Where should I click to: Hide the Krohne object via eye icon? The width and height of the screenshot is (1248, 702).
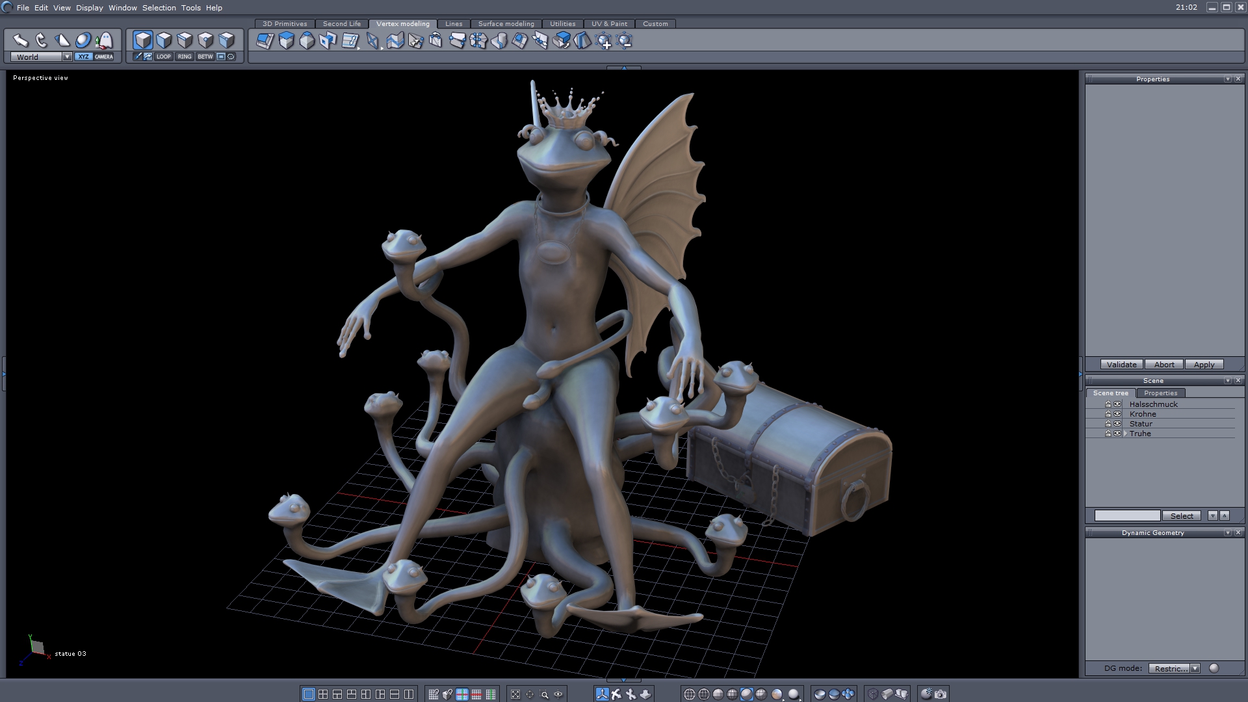(x=1117, y=414)
